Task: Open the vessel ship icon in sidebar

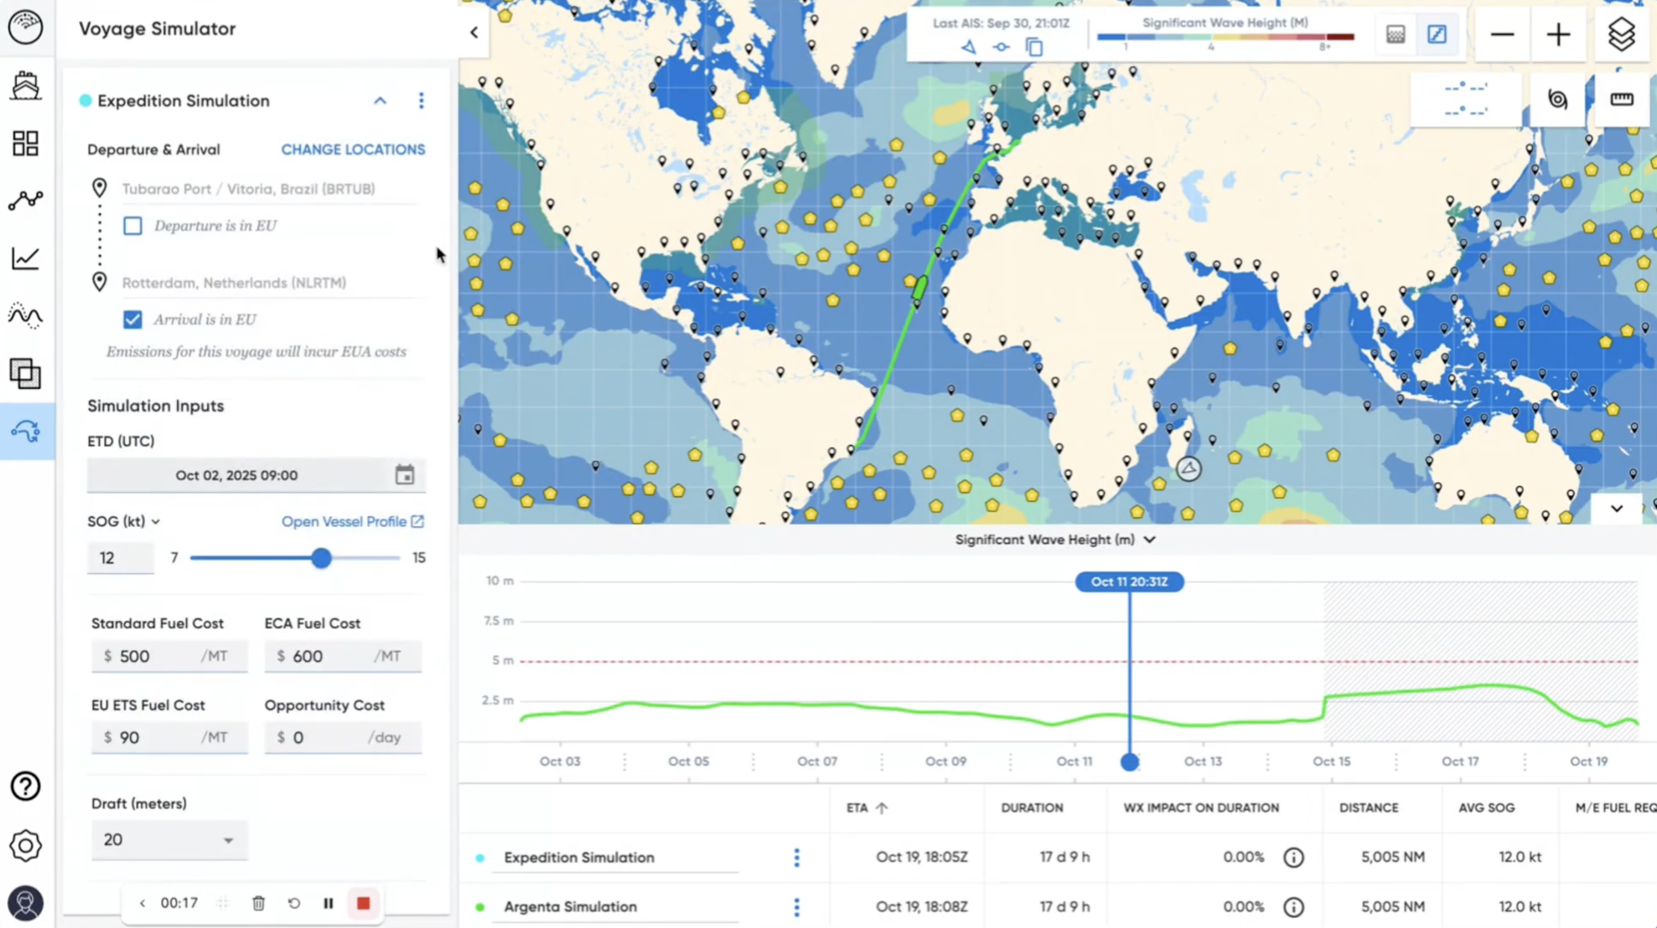Action: tap(26, 85)
